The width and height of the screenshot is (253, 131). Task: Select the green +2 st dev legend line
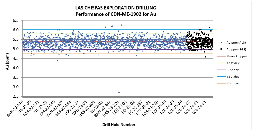coord(221,63)
